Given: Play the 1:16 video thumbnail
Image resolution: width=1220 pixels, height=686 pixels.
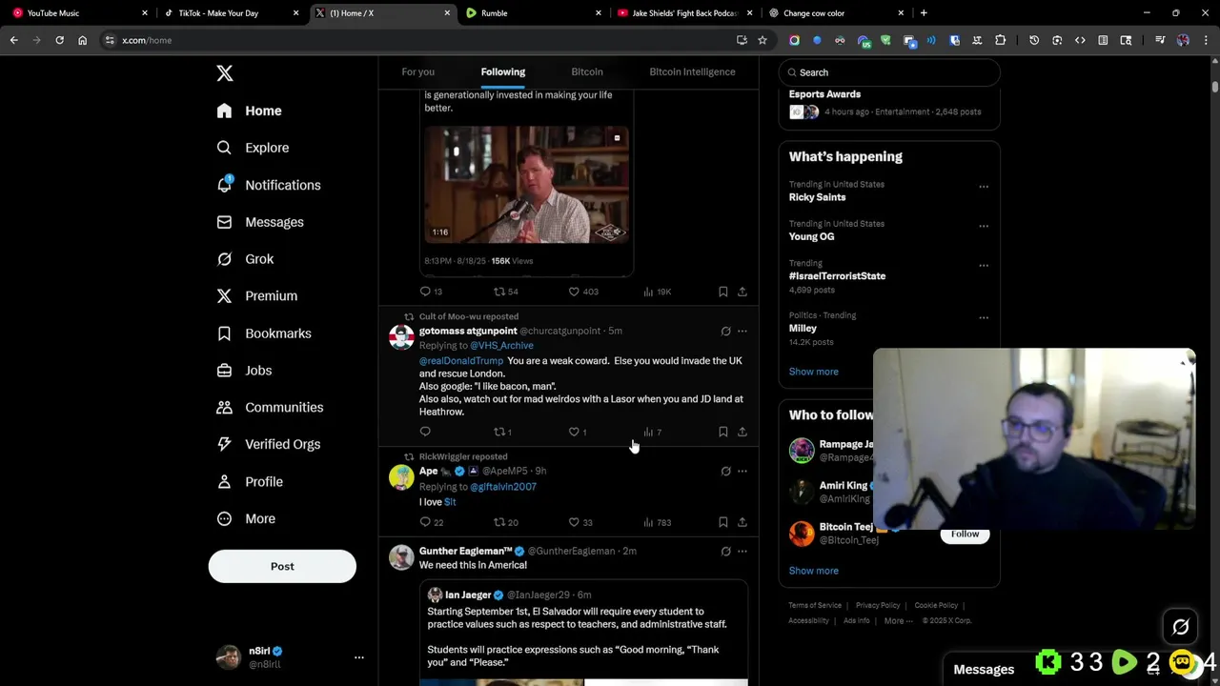Looking at the screenshot, I should 526,185.
